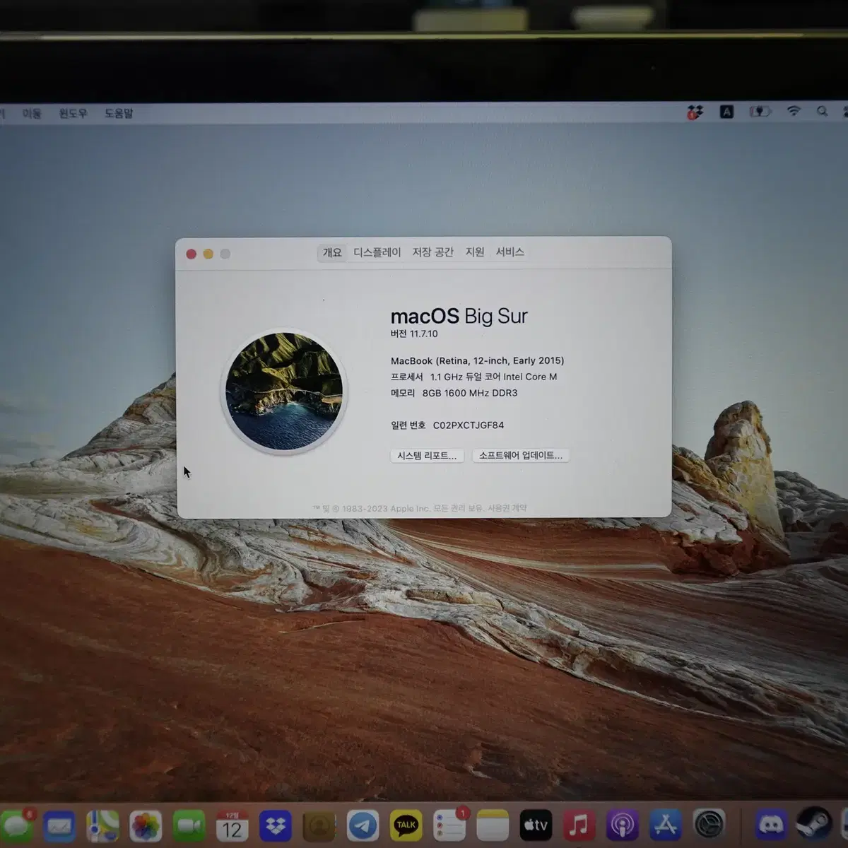Click the Big Sur circular image

[x=284, y=391]
